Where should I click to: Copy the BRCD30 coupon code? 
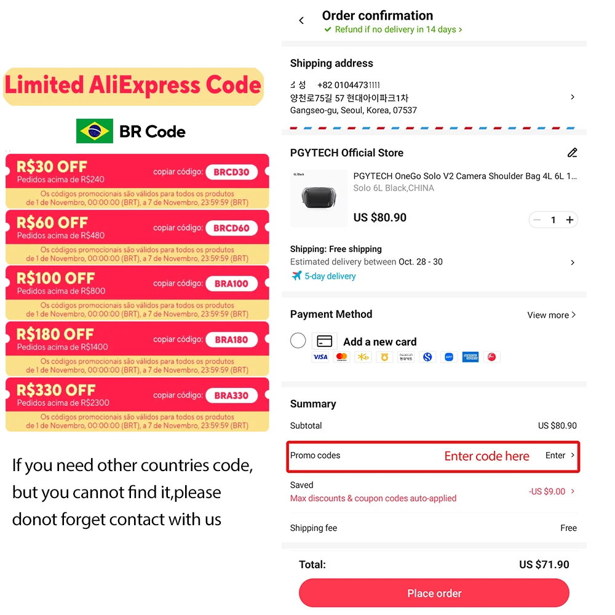tap(231, 172)
